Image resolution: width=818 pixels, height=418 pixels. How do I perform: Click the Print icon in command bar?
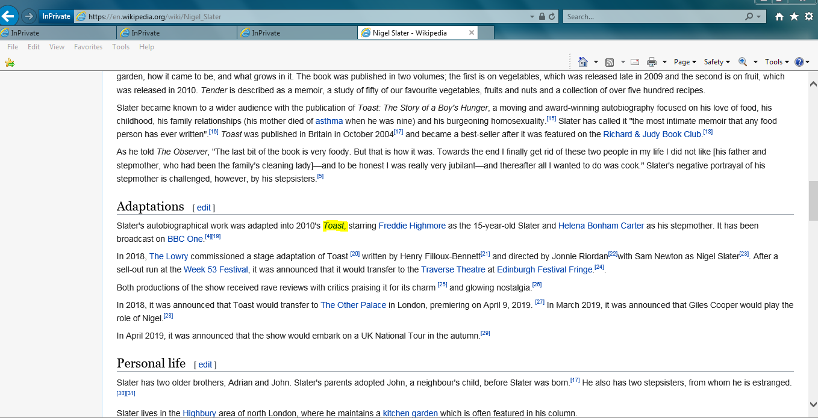pos(651,62)
